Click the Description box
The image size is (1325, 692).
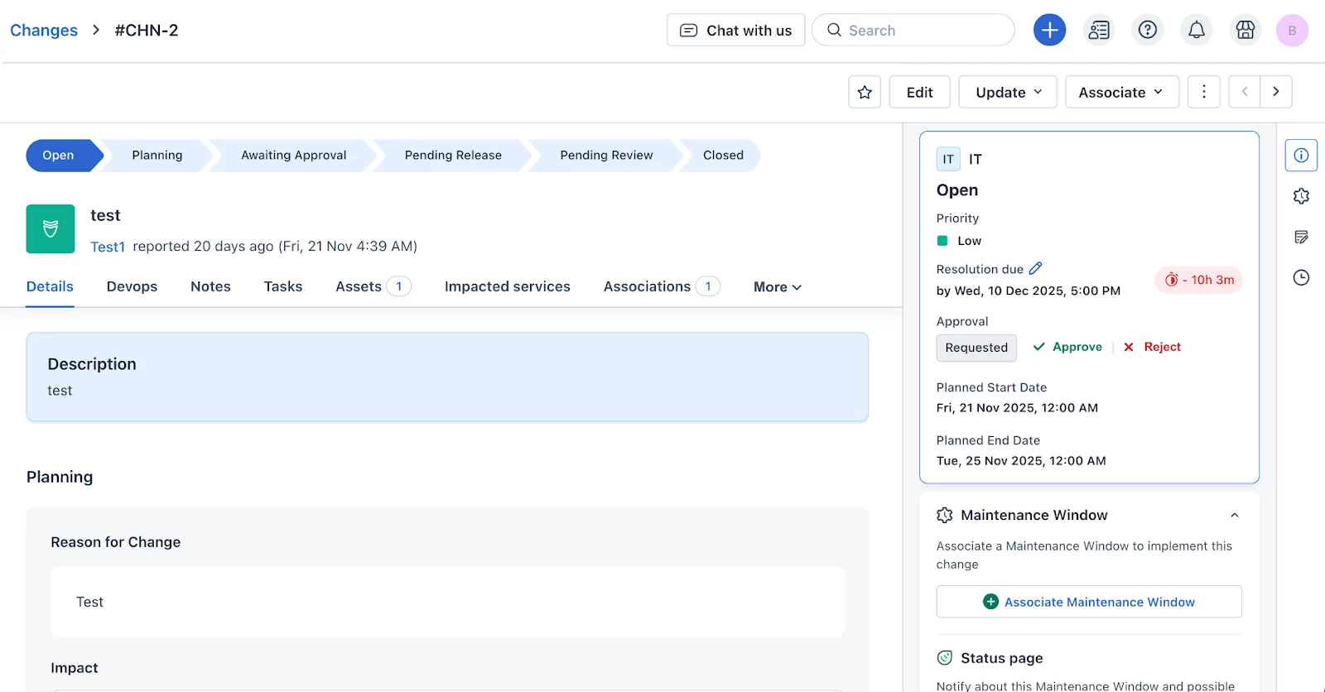[447, 377]
